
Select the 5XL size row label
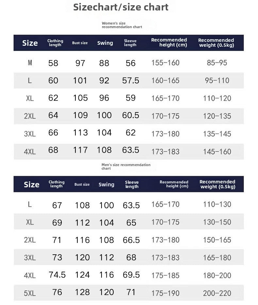pos(30,293)
